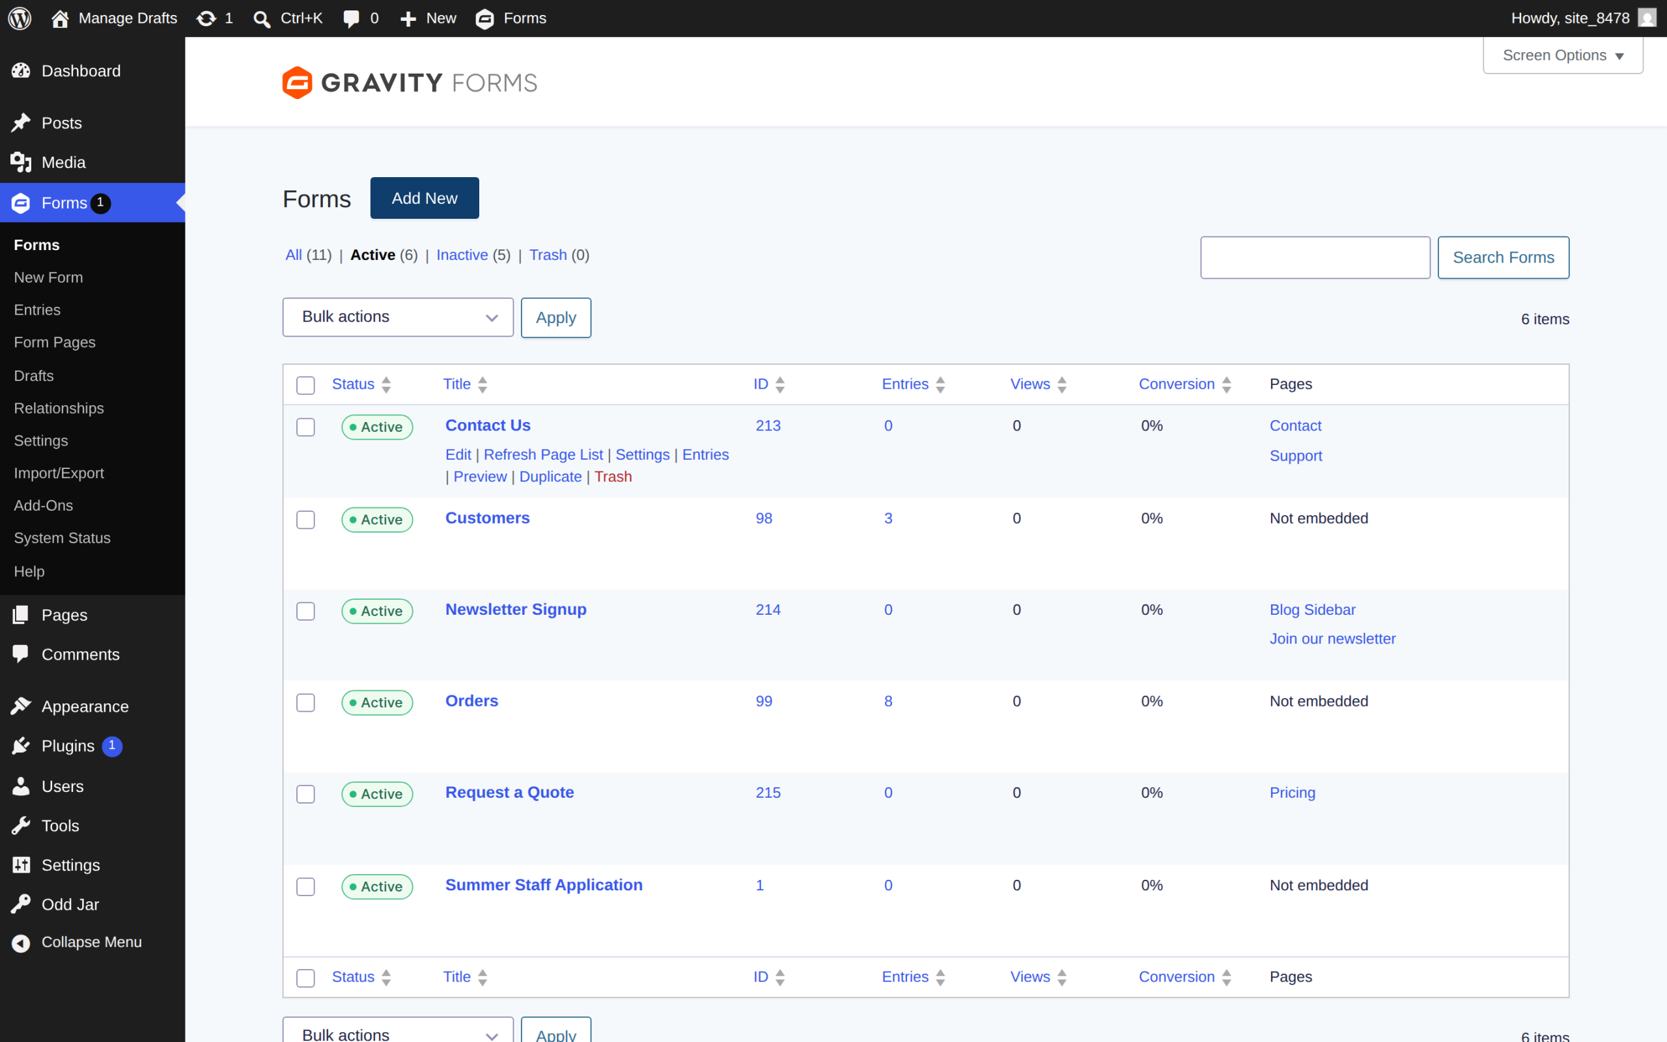The width and height of the screenshot is (1667, 1042).
Task: Click the Media library icon
Action: pos(21,162)
